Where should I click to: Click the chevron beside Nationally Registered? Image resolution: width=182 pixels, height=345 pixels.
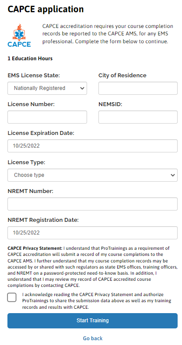pos(82,88)
